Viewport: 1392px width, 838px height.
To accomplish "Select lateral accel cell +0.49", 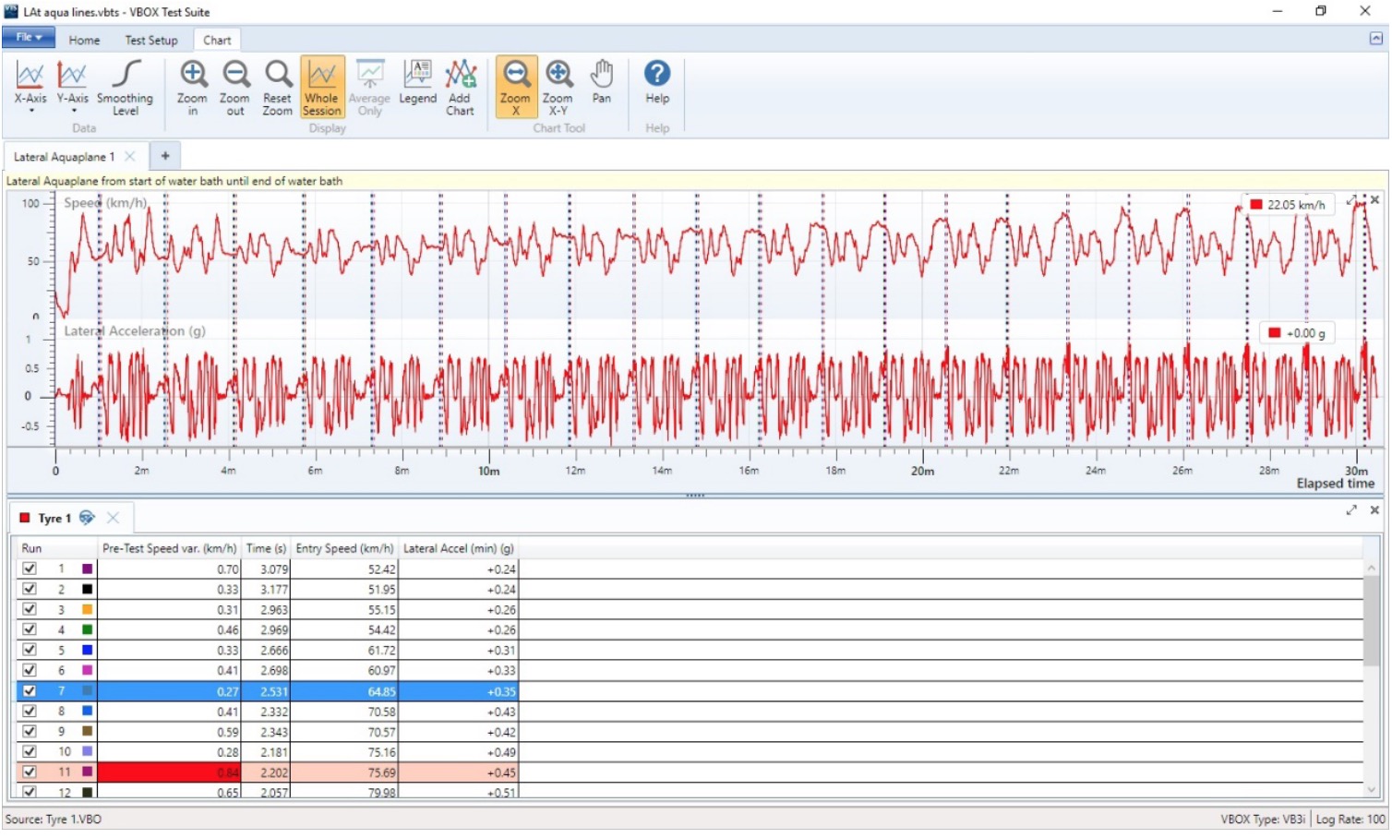I will coord(459,752).
